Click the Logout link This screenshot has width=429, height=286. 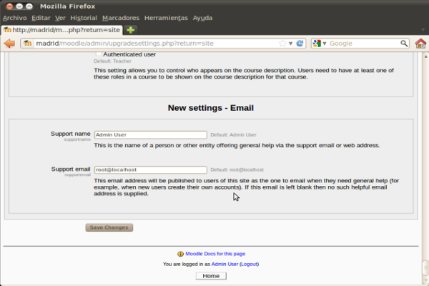pyautogui.click(x=249, y=264)
